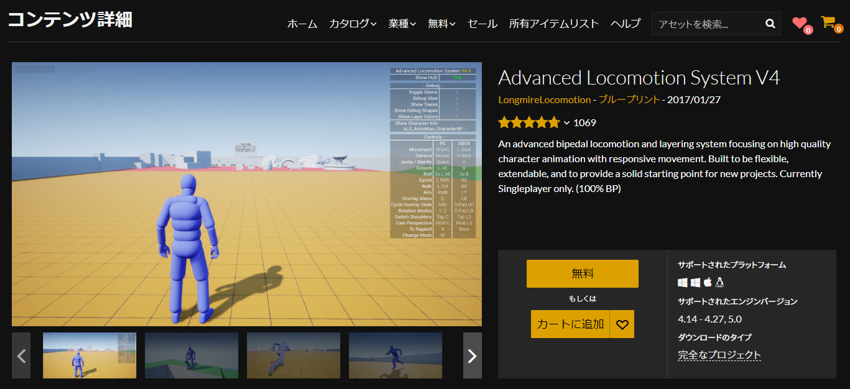Image resolution: width=850 pixels, height=389 pixels.
Task: Open the shopping cart icon
Action: (828, 22)
